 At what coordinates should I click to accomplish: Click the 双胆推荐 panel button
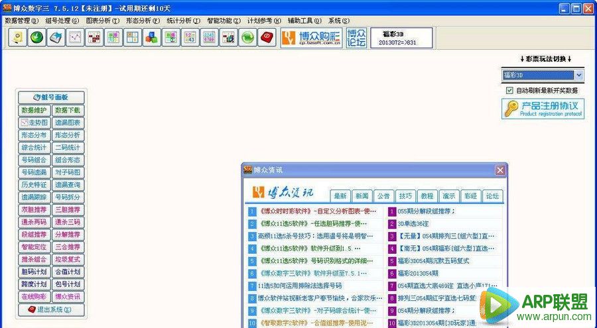(34, 209)
